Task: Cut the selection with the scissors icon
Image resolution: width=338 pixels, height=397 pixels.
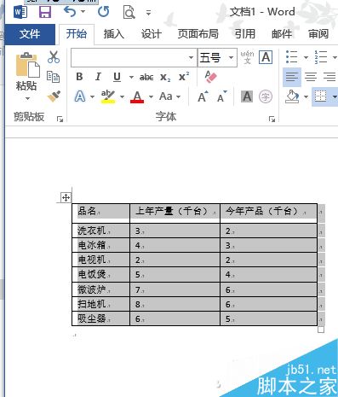Action: (x=54, y=57)
